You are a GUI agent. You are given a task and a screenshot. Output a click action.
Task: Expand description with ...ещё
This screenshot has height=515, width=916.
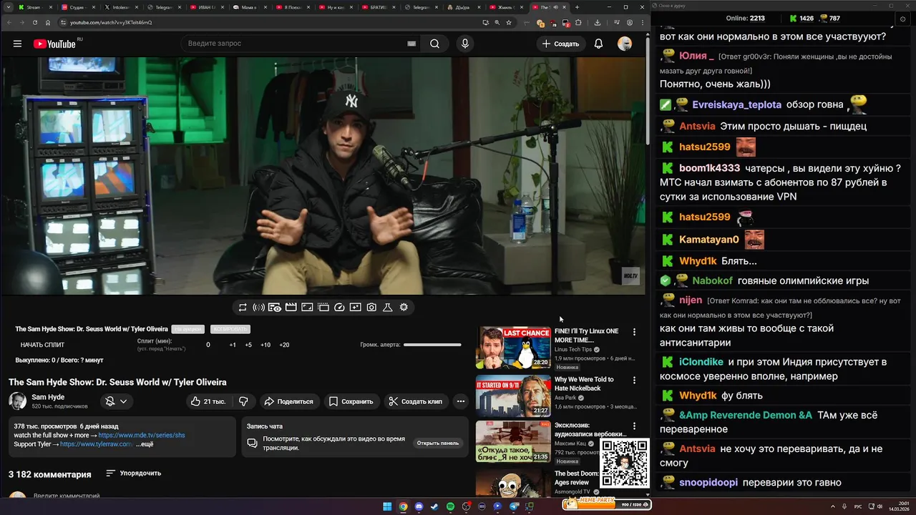click(x=145, y=444)
